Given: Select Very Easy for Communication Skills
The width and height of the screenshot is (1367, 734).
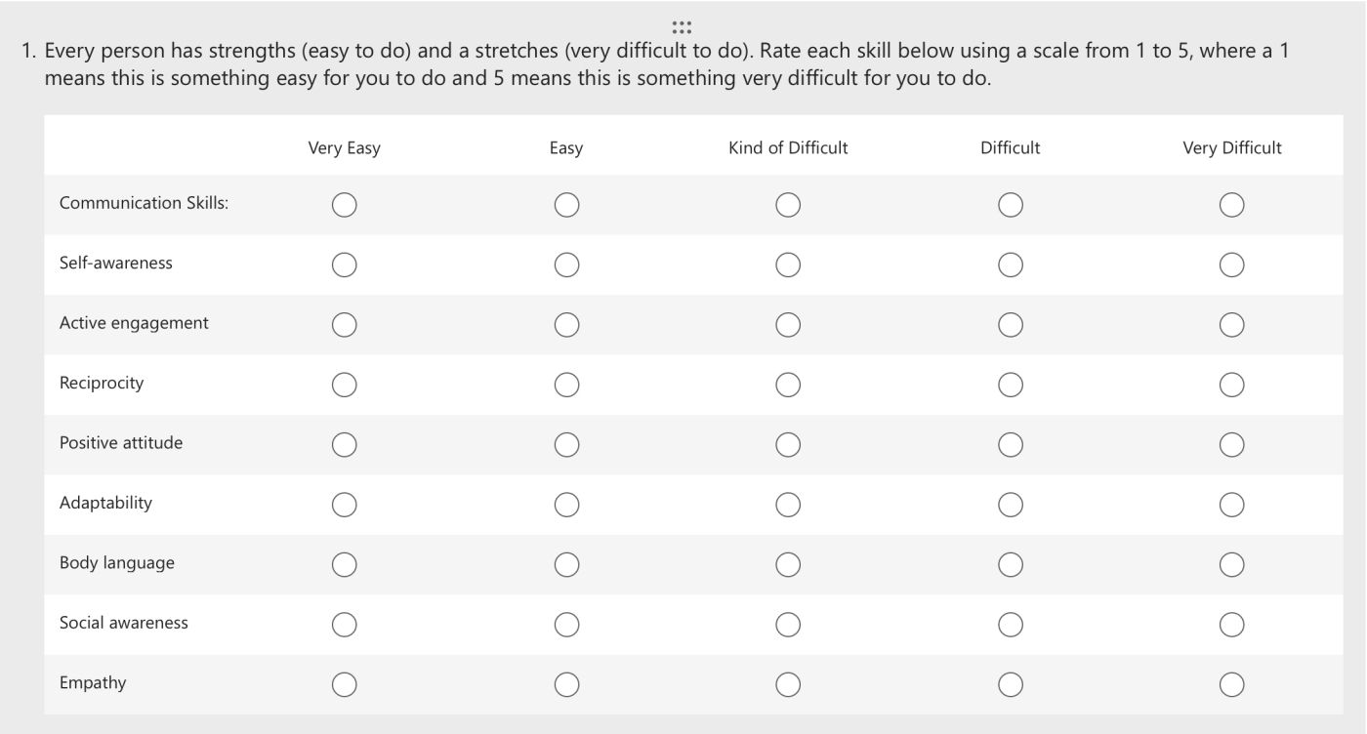Looking at the screenshot, I should (344, 205).
